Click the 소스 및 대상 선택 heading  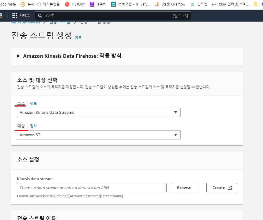tap(37, 80)
